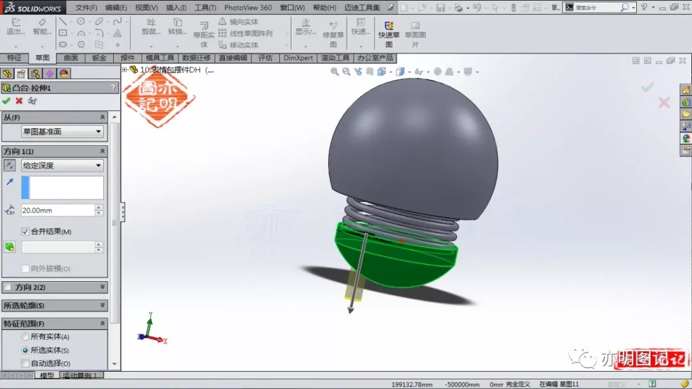Click Linear Sketch Pattern (线性草图阵列)
Viewport: 692px width, 389px height.
click(245, 33)
